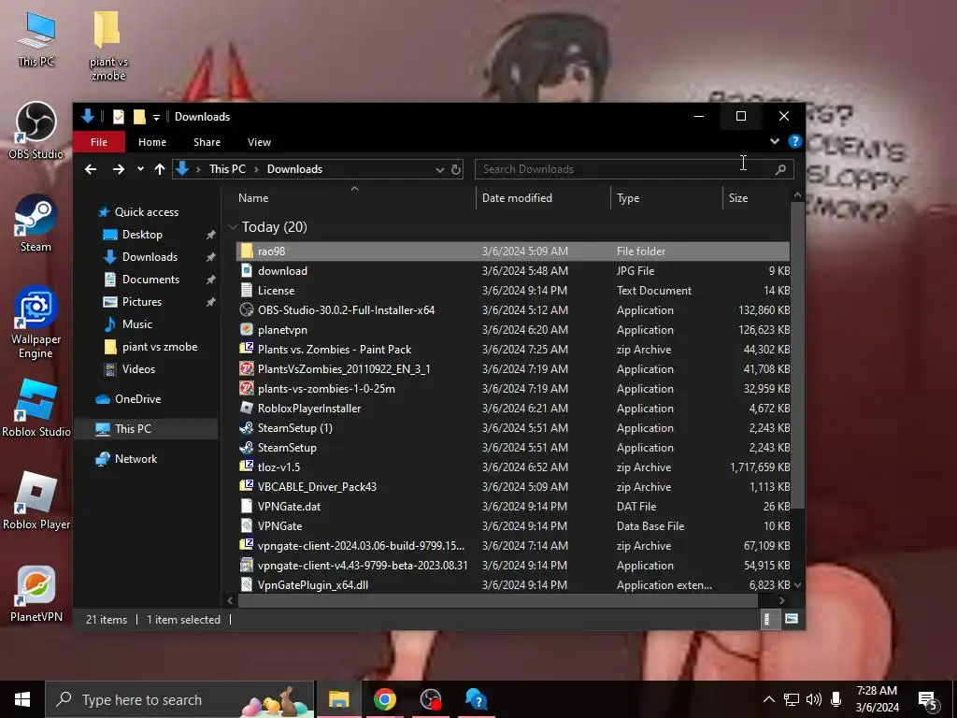Open OBS Studio from the taskbar
This screenshot has width=957, height=718.
coord(431,699)
